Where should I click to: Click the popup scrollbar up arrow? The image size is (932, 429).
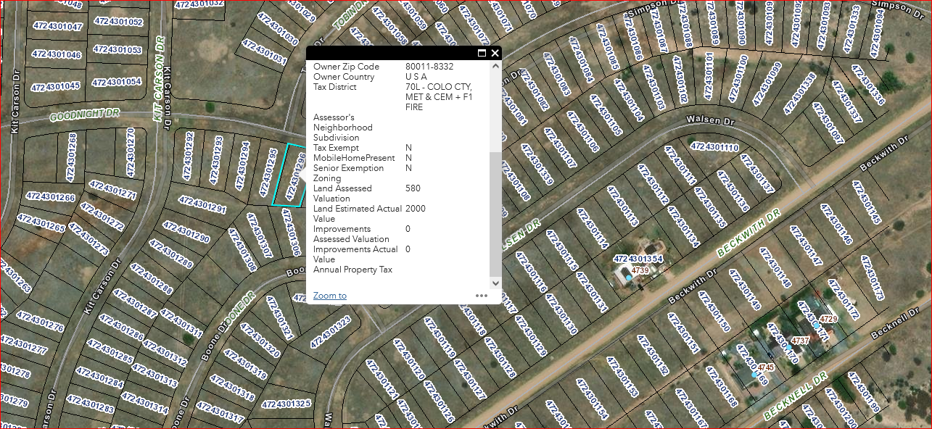[494, 65]
